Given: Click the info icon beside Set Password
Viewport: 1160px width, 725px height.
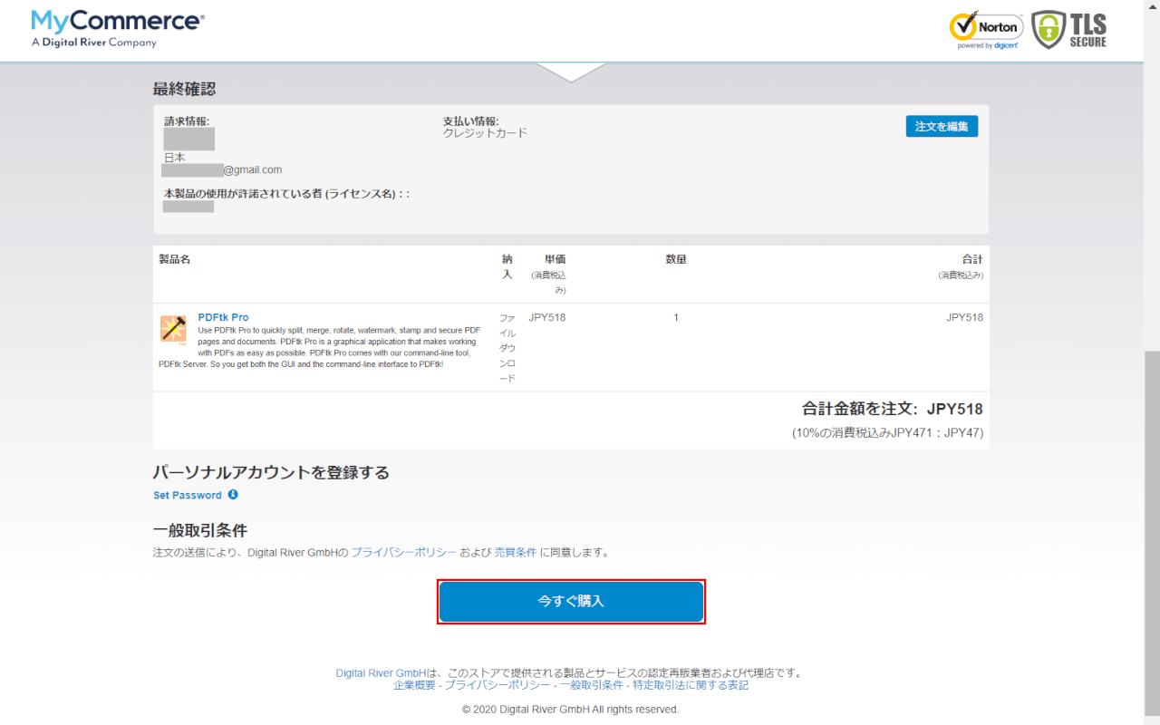Looking at the screenshot, I should 234,495.
